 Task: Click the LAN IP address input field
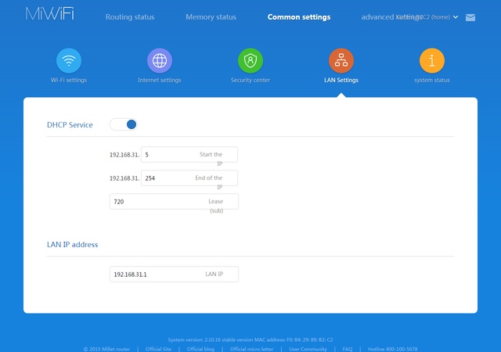tap(174, 274)
